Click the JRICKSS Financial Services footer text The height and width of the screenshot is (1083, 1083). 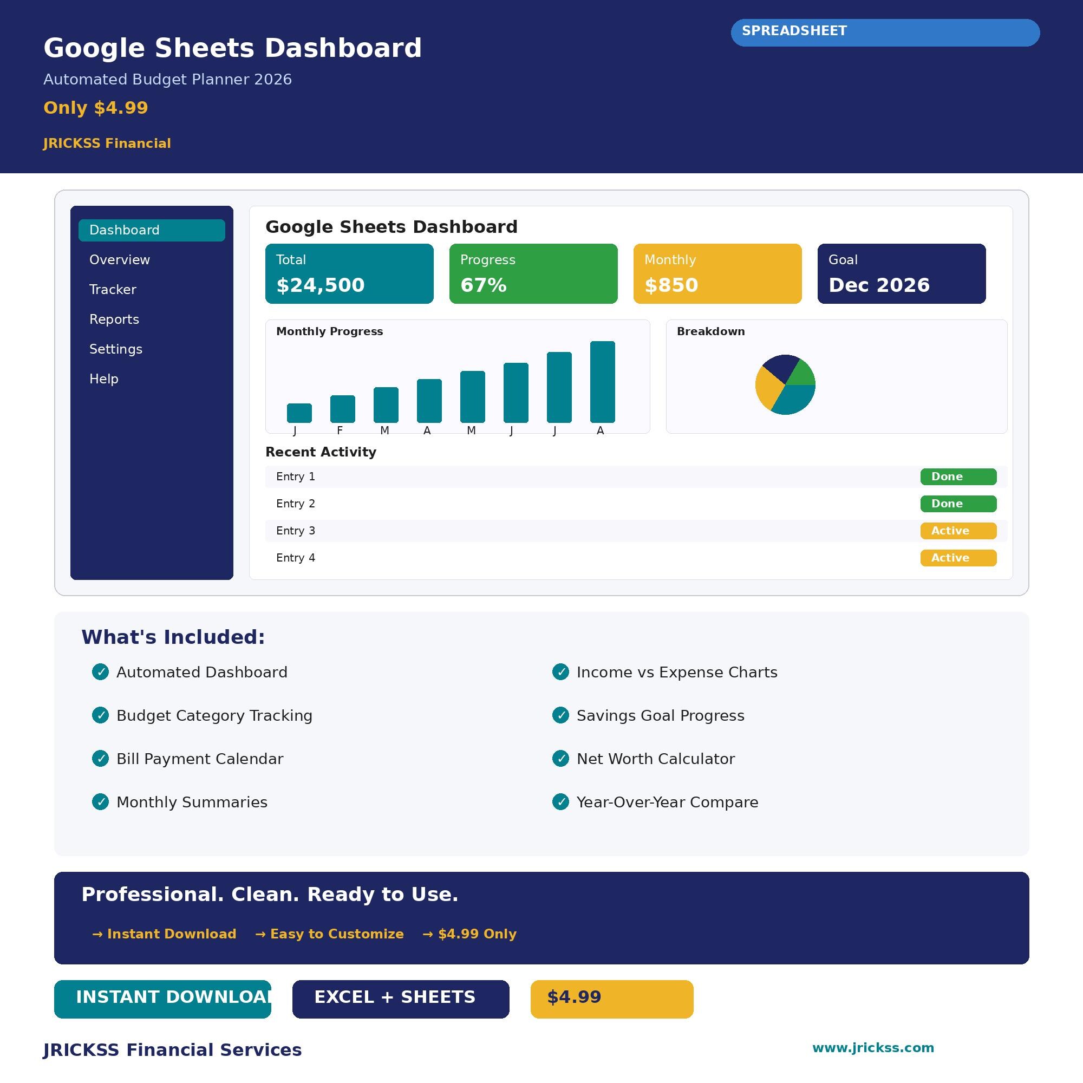pos(173,1050)
